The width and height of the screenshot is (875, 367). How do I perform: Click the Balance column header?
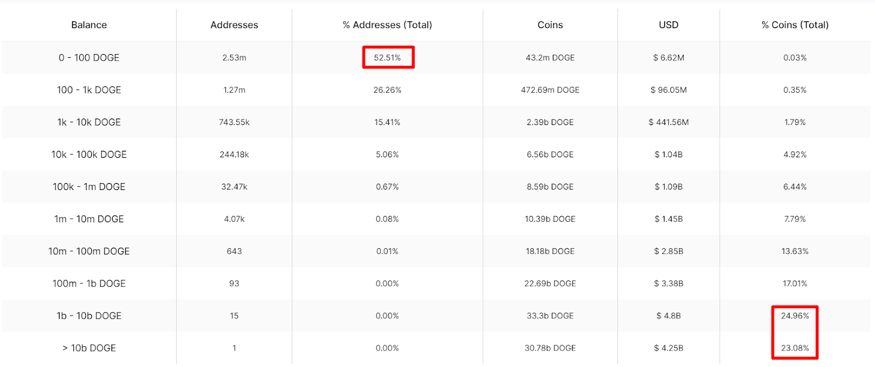pyautogui.click(x=89, y=25)
